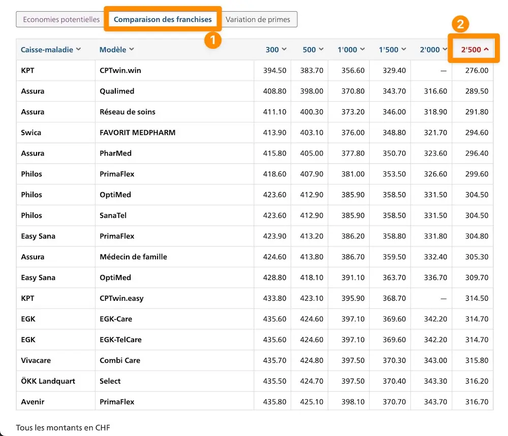Open the Variation de primes tab
This screenshot has height=436, width=508.
258,19
